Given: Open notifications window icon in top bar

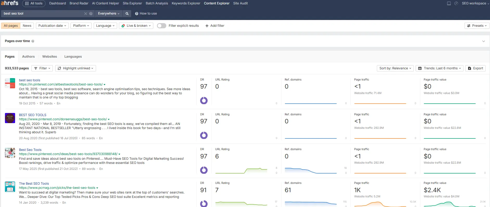Looking at the screenshot, I should [449, 3].
